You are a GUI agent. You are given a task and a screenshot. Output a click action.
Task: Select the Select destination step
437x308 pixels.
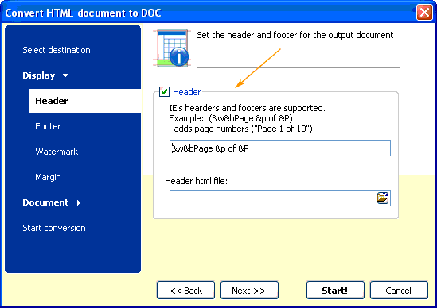[57, 50]
